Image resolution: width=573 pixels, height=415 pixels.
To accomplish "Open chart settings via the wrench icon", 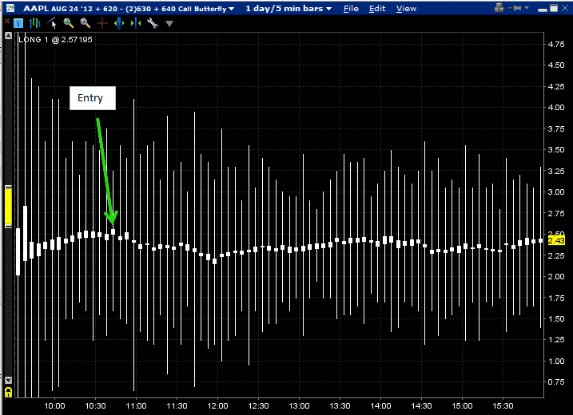I will [x=152, y=23].
